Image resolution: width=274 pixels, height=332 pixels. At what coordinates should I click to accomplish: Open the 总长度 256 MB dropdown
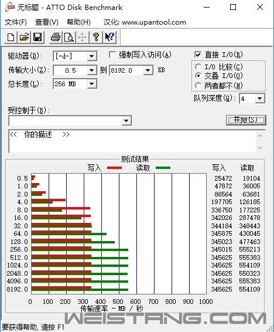pos(92,84)
